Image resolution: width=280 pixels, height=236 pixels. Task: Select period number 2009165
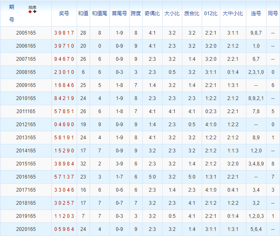(x=26, y=85)
